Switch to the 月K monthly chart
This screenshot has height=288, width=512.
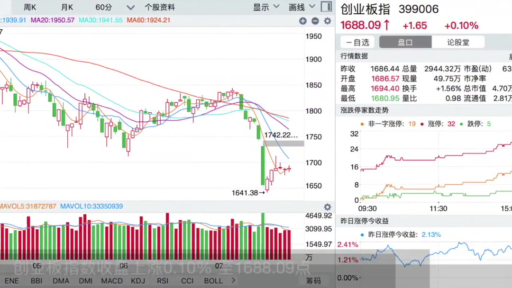click(x=67, y=7)
